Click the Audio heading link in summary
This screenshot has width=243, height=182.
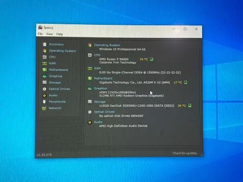(98, 122)
